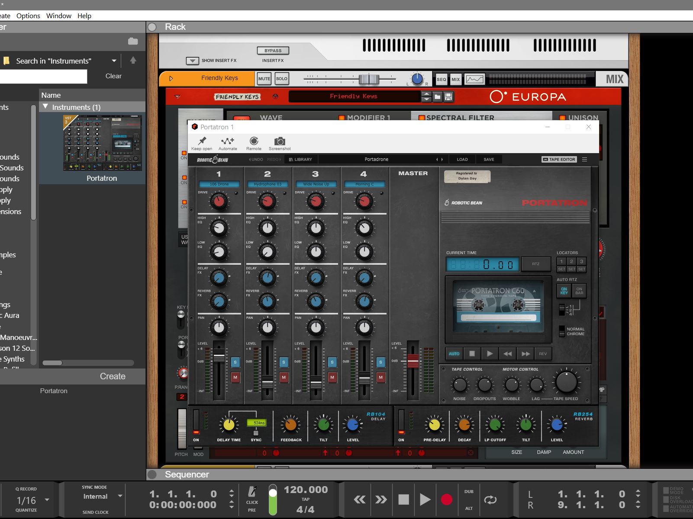This screenshot has height=519, width=693.
Task: Open the Search in Instruments dropdown
Action: click(x=114, y=61)
